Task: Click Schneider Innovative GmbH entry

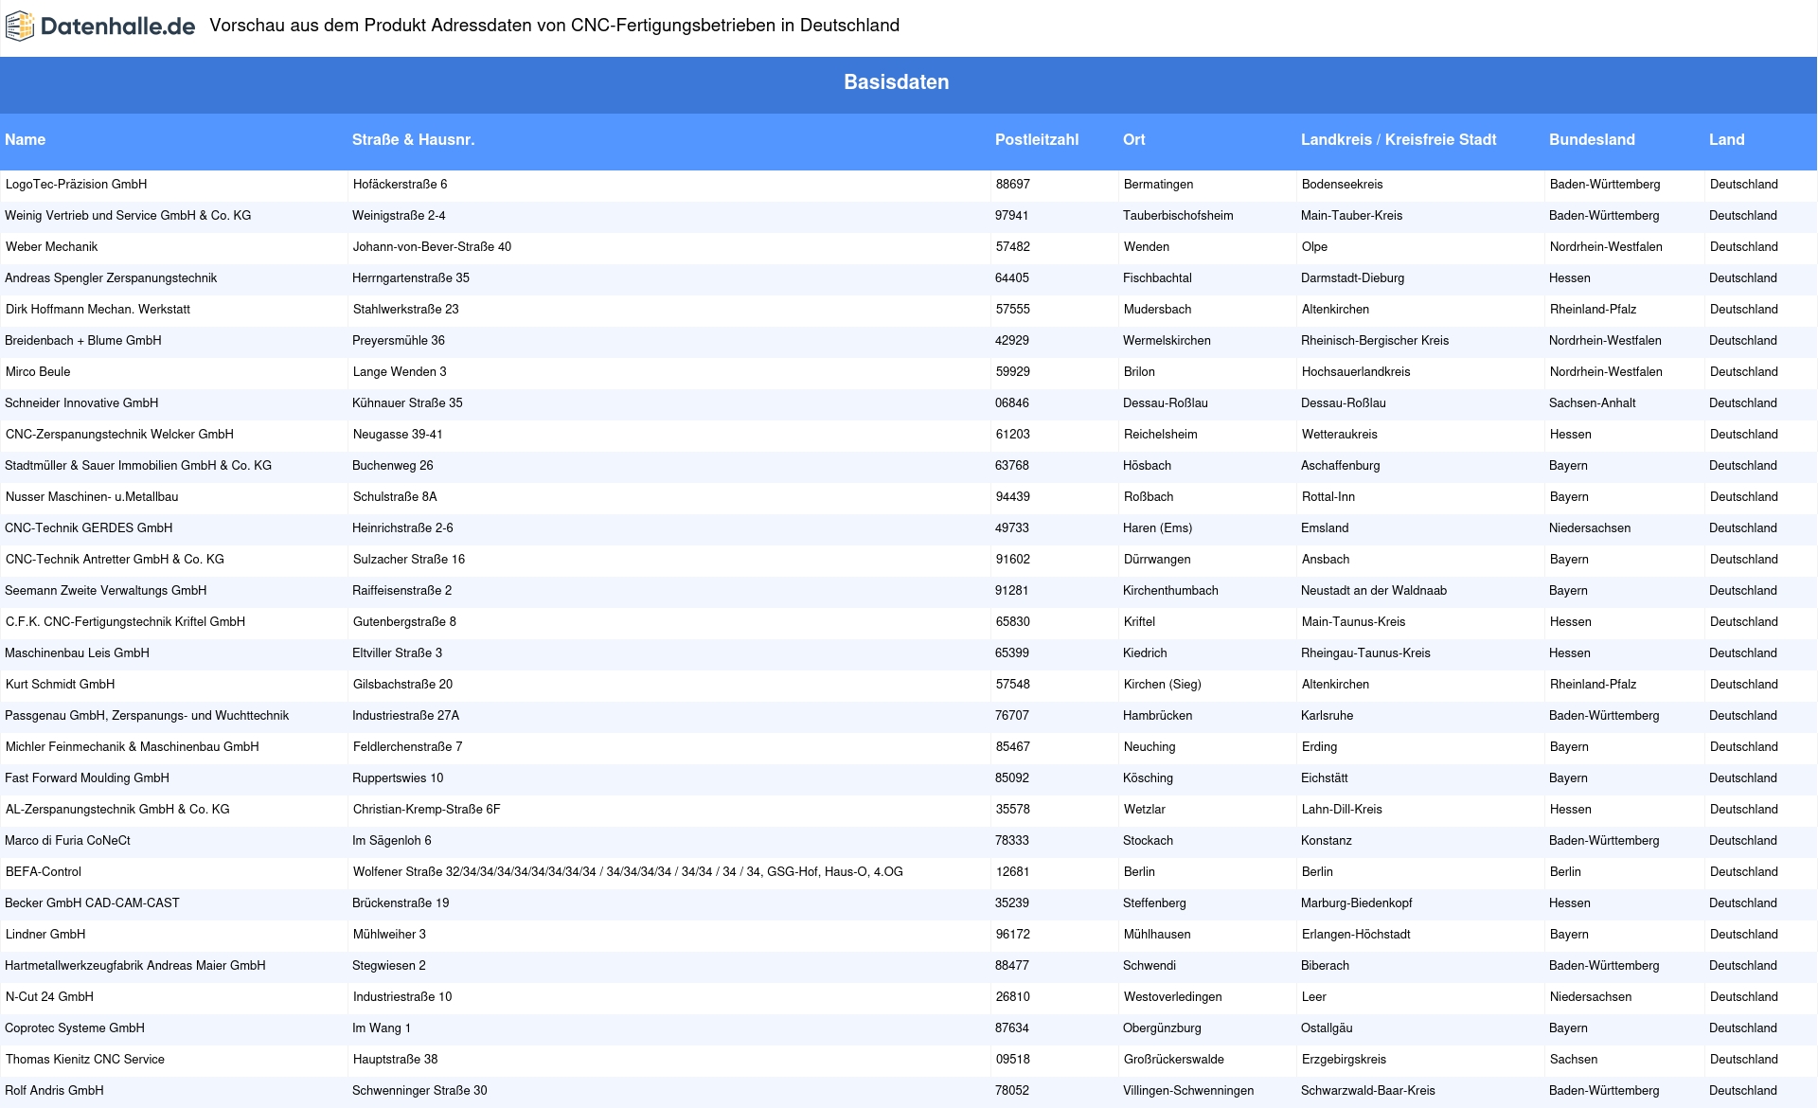Action: pos(81,402)
